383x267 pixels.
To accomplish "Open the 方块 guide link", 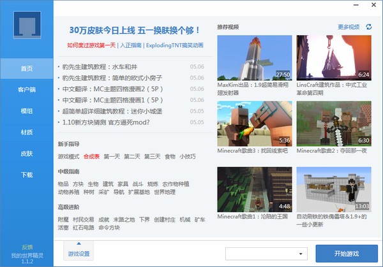I will [78, 184].
